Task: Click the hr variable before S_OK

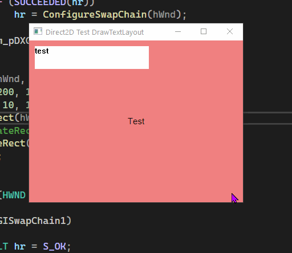Action: pos(20,247)
